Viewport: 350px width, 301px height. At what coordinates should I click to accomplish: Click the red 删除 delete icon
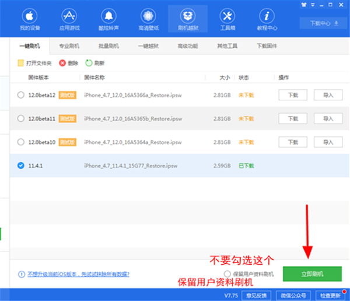62,63
